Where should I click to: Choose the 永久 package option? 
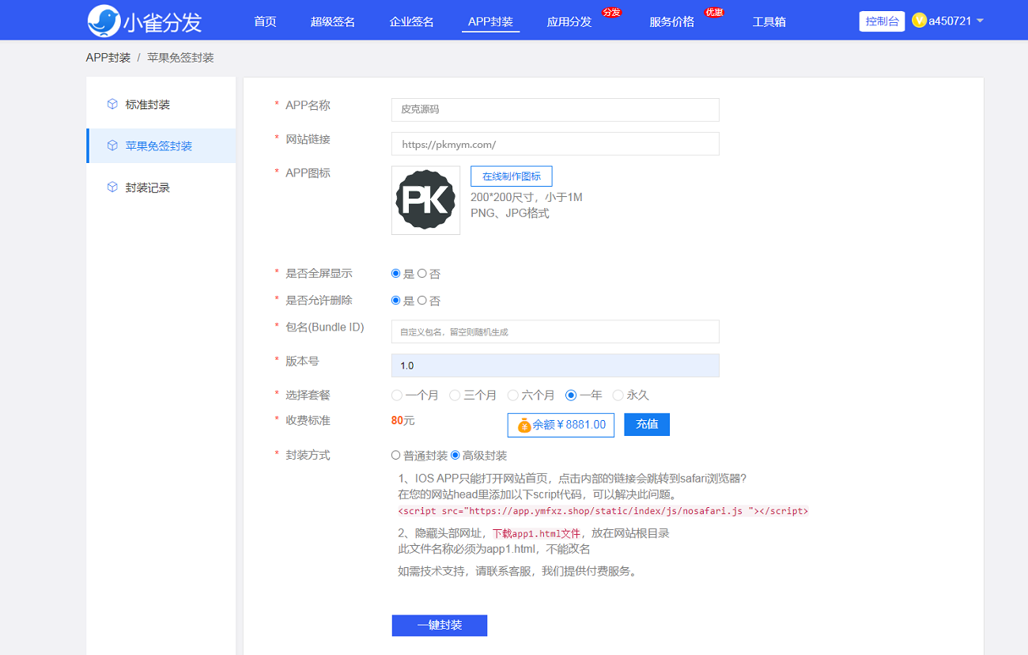pos(618,396)
